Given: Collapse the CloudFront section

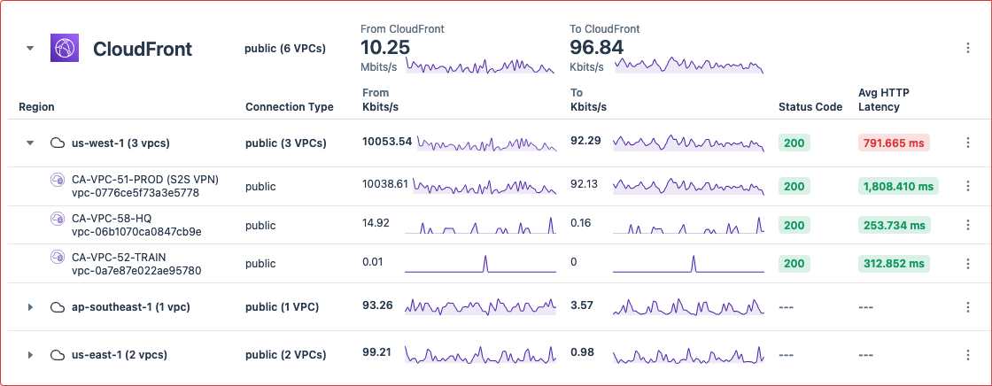Looking at the screenshot, I should tap(30, 49).
